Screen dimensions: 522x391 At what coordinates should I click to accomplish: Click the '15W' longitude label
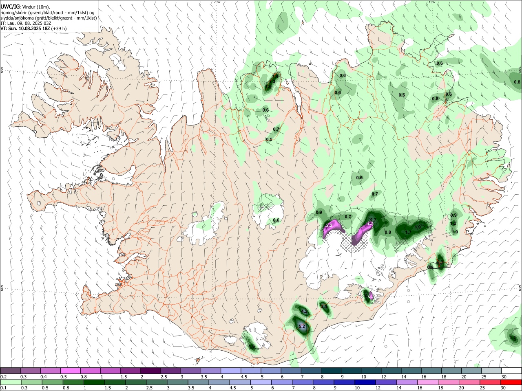[432, 2]
